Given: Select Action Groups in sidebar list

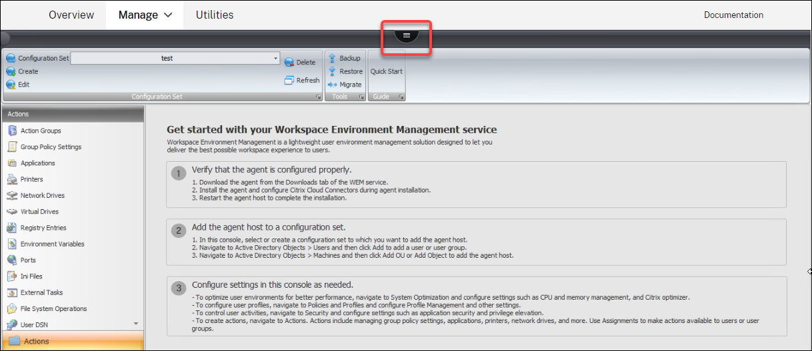Looking at the screenshot, I should (41, 131).
